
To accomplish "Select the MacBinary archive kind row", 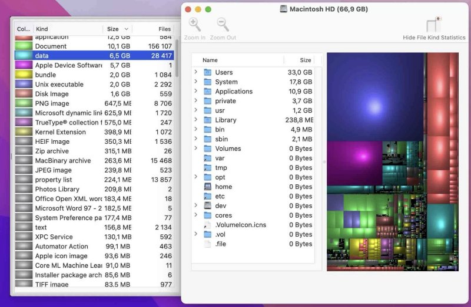I will point(94,160).
